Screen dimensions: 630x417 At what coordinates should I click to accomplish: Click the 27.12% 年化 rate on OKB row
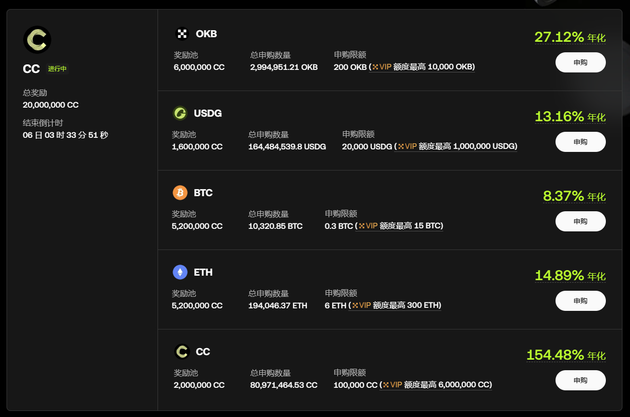pos(570,37)
